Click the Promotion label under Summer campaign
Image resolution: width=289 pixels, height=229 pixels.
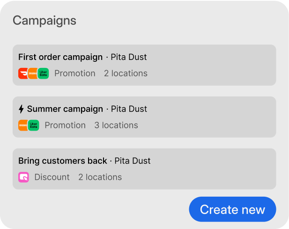click(x=65, y=126)
